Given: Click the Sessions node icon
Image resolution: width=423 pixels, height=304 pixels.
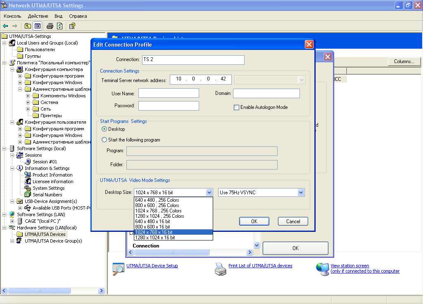Looking at the screenshot, I should pos(20,155).
